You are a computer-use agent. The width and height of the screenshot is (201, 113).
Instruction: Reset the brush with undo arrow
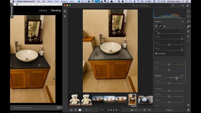coord(182,22)
